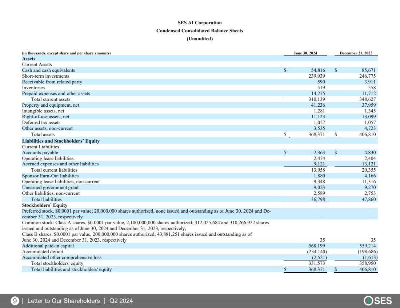Click the Total liabilities value 47,860

pos(367,199)
